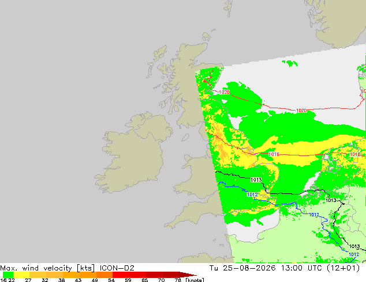Click the legend value "65"
The height and width of the screenshot is (282, 366).
[x=145, y=280]
